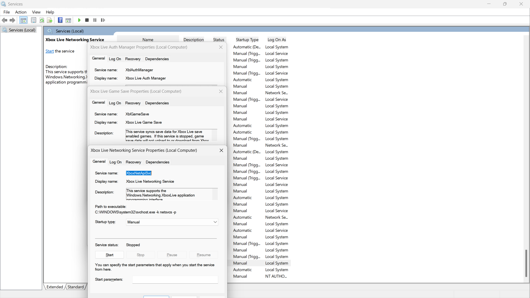This screenshot has height=298, width=530.
Task: Sort by Startup Type column header
Action: point(247,40)
